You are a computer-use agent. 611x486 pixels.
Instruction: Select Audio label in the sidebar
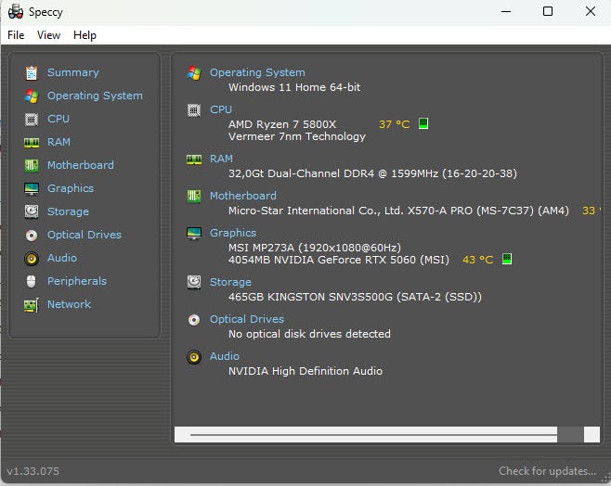(62, 258)
